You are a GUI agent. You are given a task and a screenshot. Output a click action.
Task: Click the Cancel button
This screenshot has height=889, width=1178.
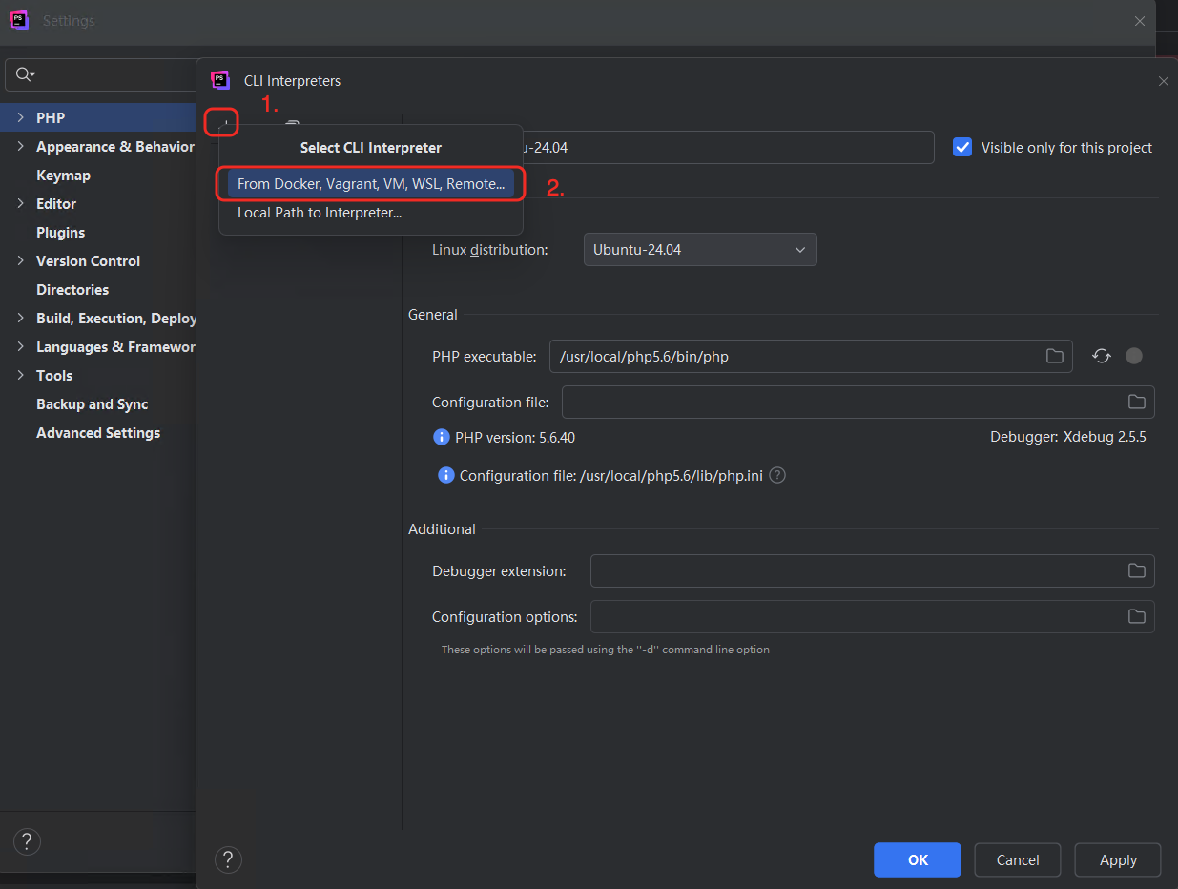[1018, 859]
